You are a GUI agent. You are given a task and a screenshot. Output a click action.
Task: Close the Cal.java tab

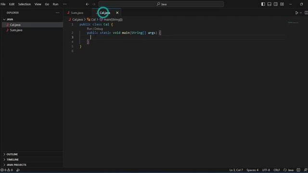pos(117,13)
